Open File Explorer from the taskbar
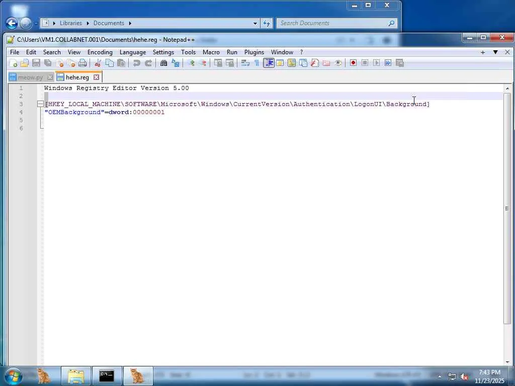515x386 pixels. pyautogui.click(x=75, y=376)
